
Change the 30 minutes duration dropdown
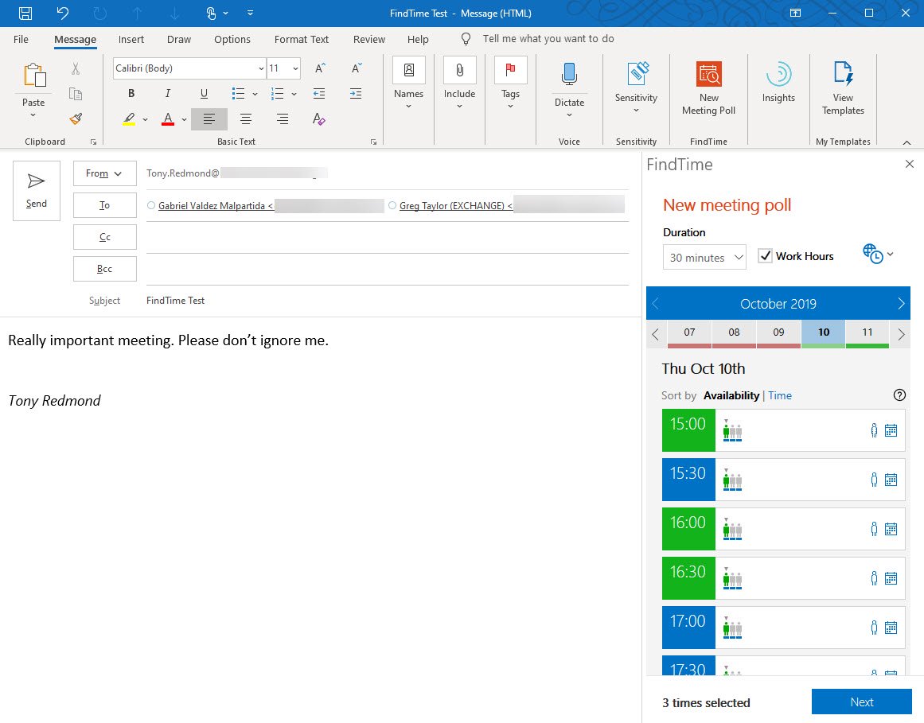(x=704, y=257)
